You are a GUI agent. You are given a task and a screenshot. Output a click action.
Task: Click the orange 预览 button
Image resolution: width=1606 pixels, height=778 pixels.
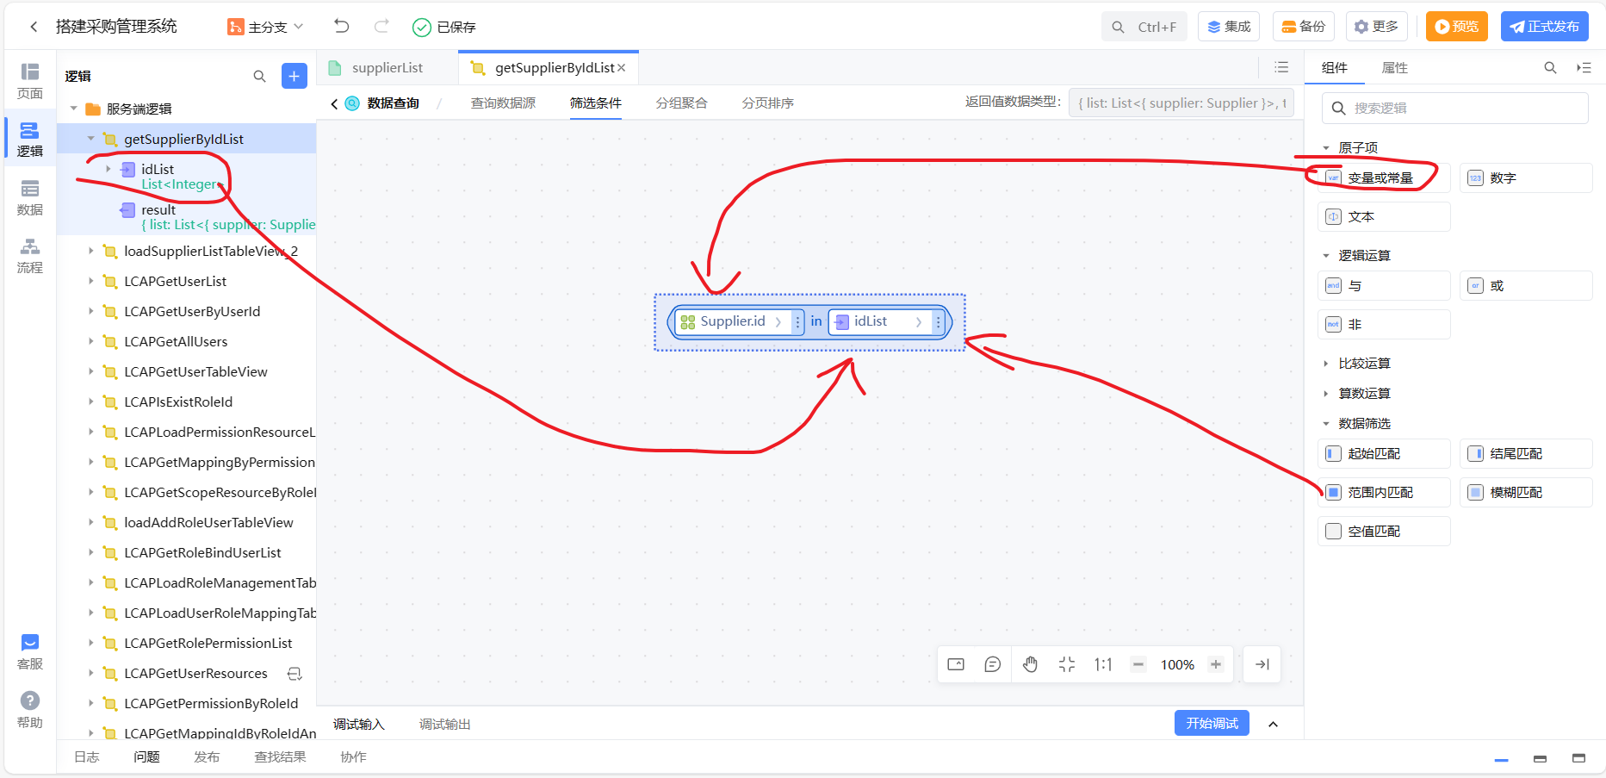(1457, 27)
